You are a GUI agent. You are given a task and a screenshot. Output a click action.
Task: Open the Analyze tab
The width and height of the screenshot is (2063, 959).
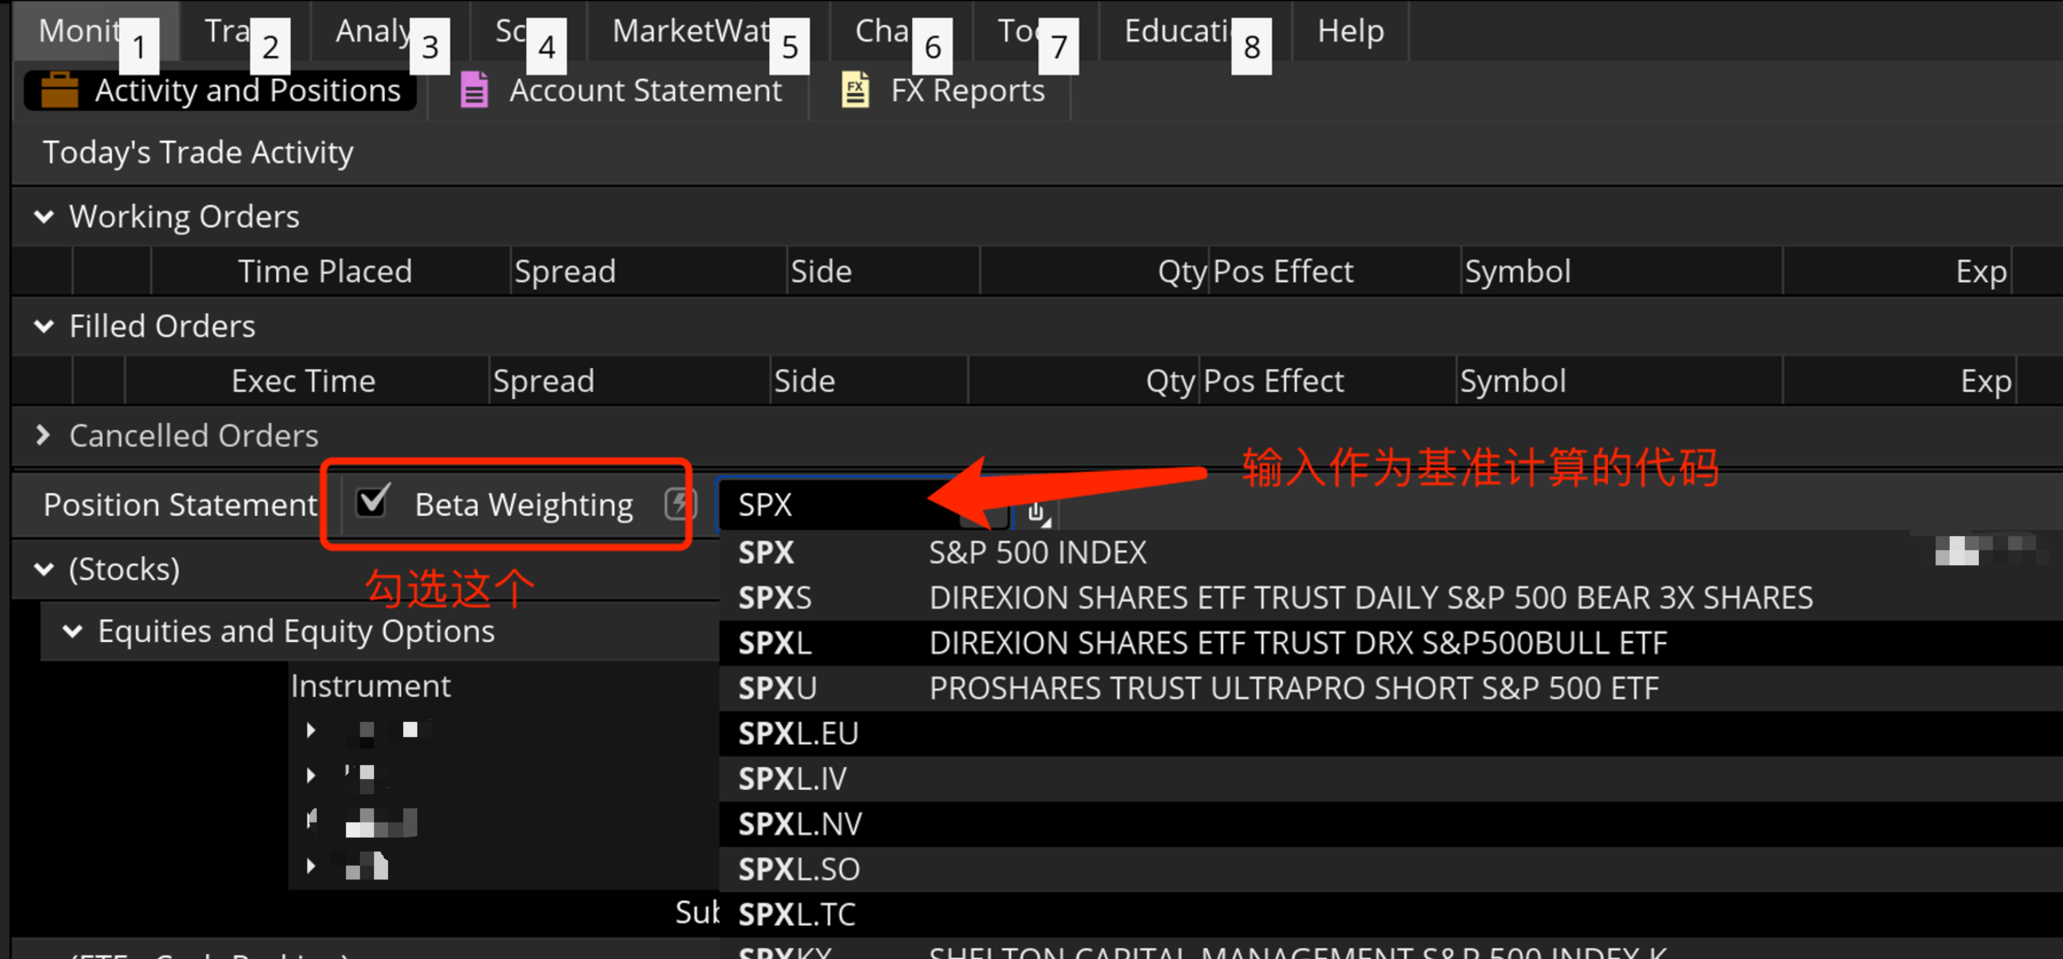pyautogui.click(x=390, y=30)
